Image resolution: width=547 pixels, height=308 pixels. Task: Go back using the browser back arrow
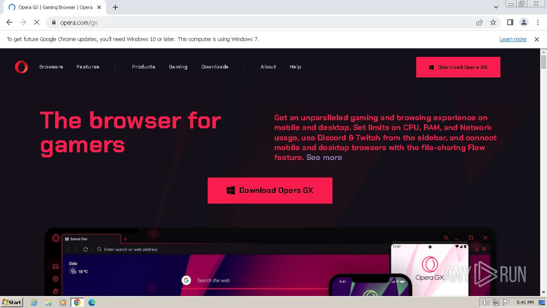pyautogui.click(x=9, y=23)
